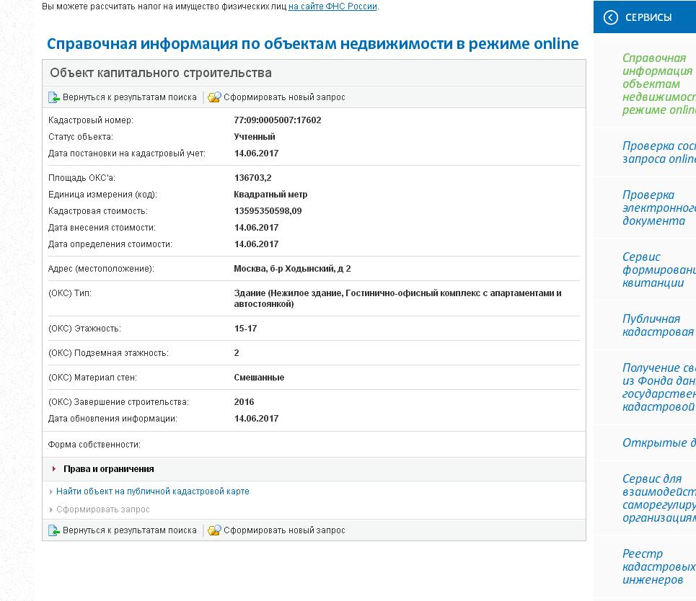Click the wall material value 'Смешанные'
This screenshot has width=696, height=601.
coord(259,378)
